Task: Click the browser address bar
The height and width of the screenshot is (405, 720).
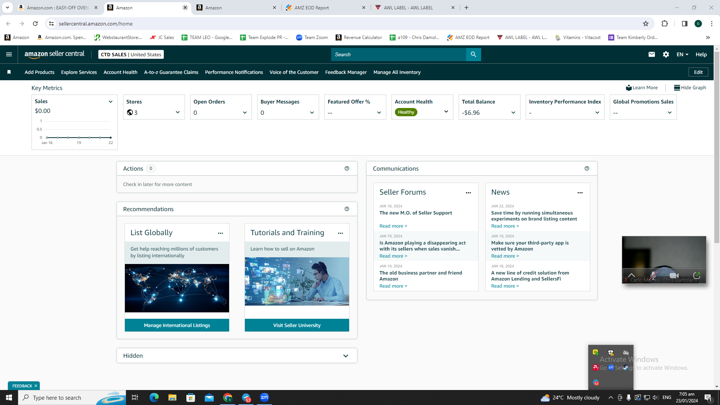Action: point(349,24)
